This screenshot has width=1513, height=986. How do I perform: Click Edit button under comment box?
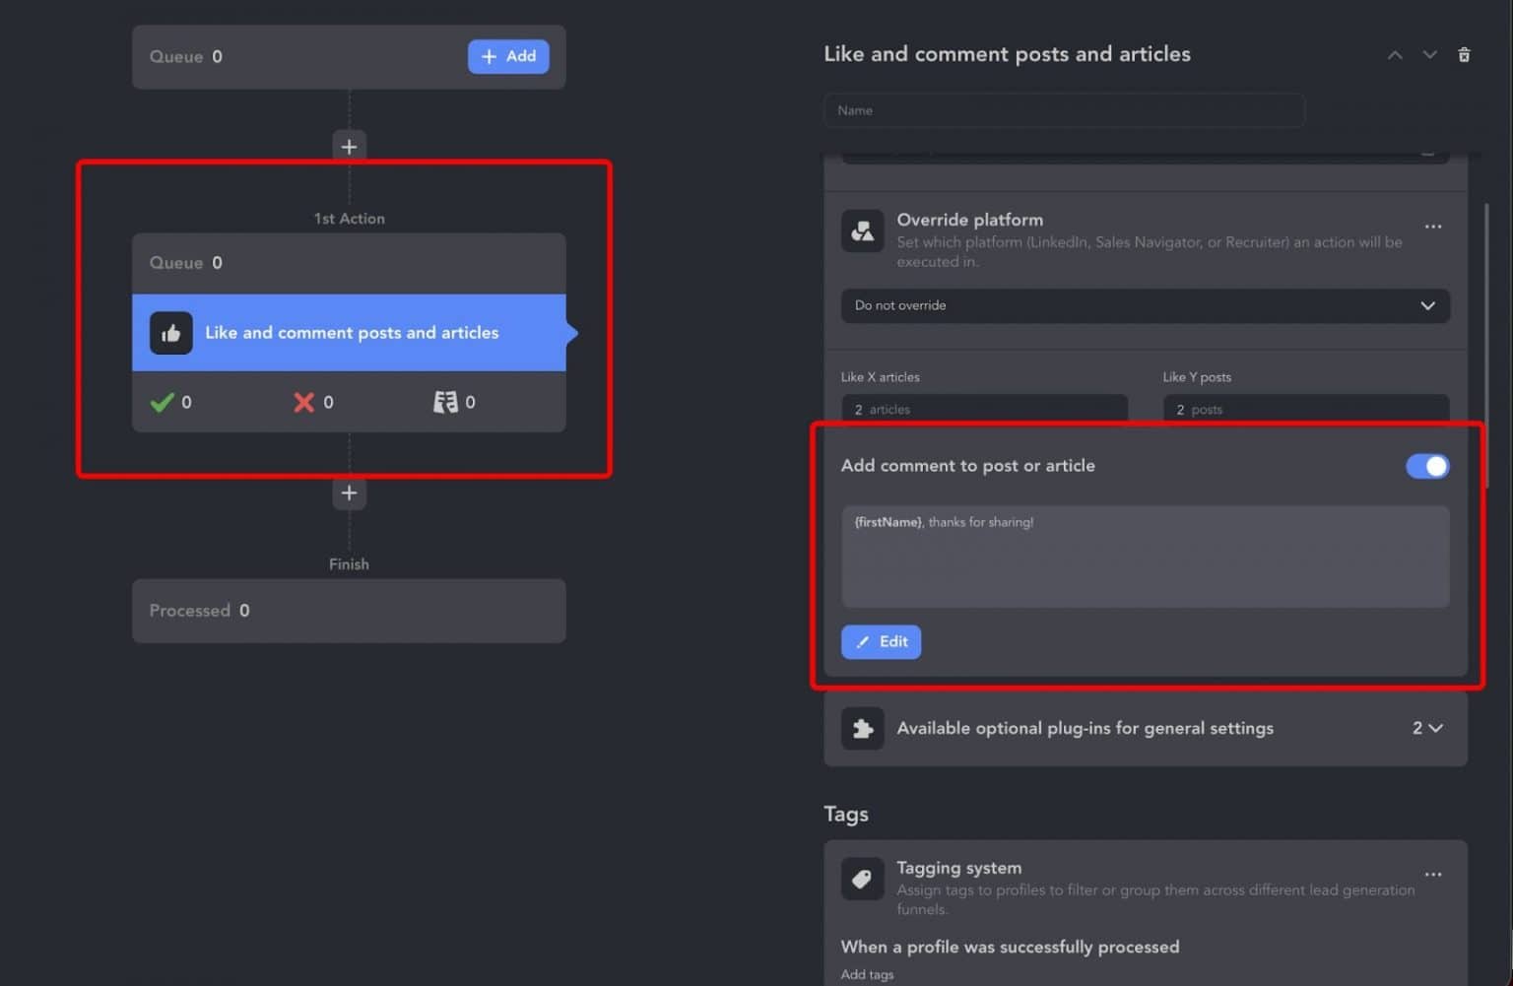(x=881, y=642)
